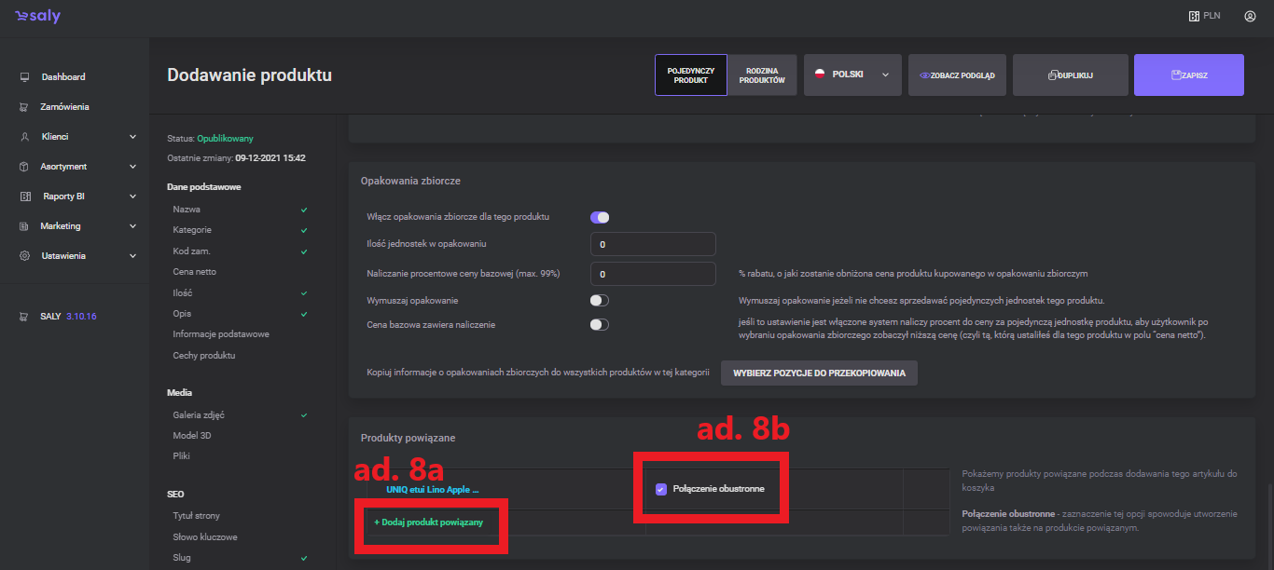The height and width of the screenshot is (570, 1274).
Task: Click the Zapisz button
Action: [x=1188, y=75]
